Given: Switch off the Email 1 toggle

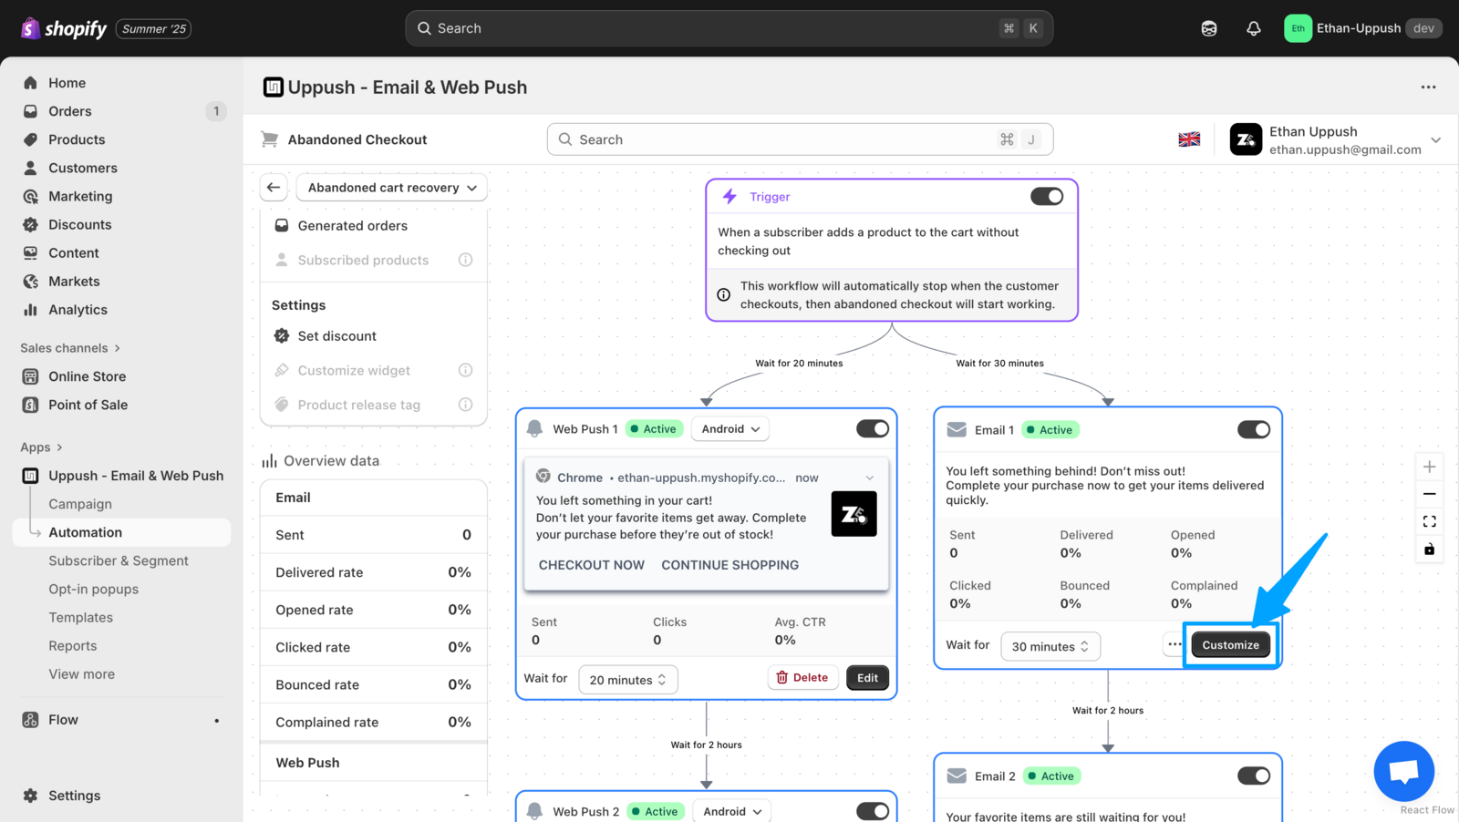Looking at the screenshot, I should [x=1253, y=430].
